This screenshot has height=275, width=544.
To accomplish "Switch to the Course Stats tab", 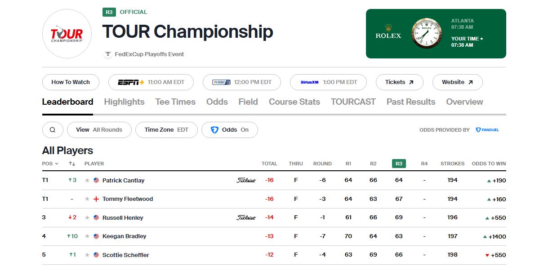I will (294, 102).
